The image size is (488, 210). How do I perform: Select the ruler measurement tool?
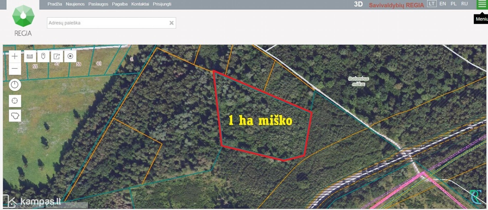coord(30,56)
